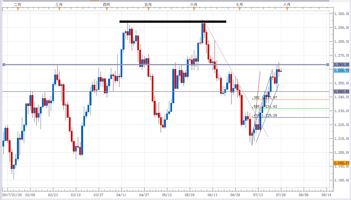Click the 三月 orange triangle marker
Image resolution: width=351 pixels, height=200 pixels.
(59, 9)
